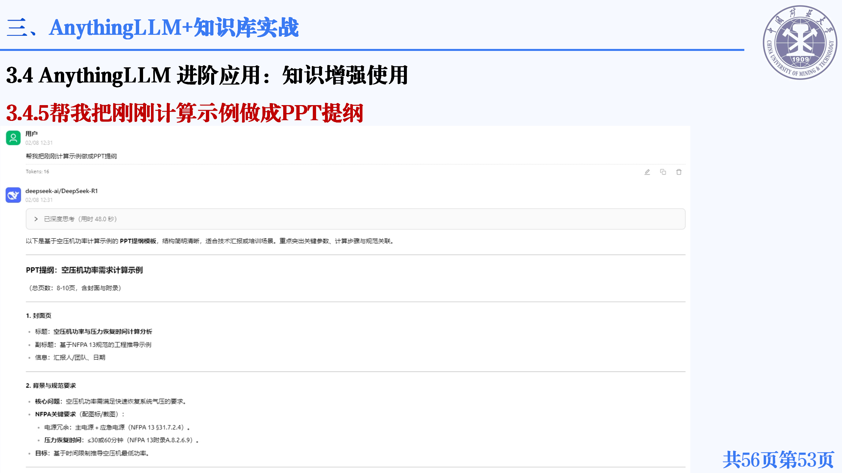Click bullet 副标题：基于NFPA 13规范的工程推导示例
842x473 pixels.
pyautogui.click(x=93, y=345)
